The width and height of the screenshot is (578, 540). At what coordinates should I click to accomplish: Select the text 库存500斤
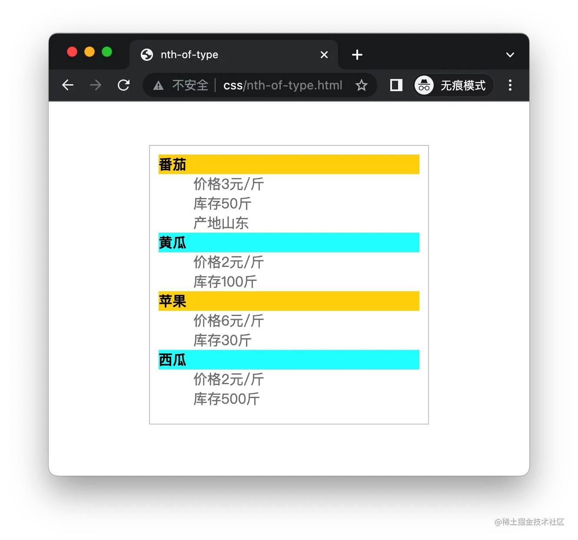[x=226, y=399]
